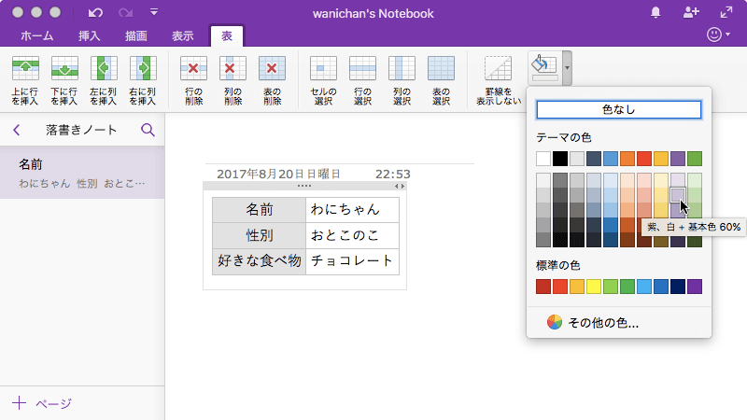Select the row (行の選択)
This screenshot has width=747, height=420.
point(362,80)
